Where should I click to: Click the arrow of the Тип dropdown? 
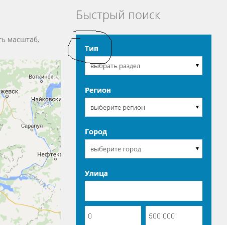click(197, 66)
